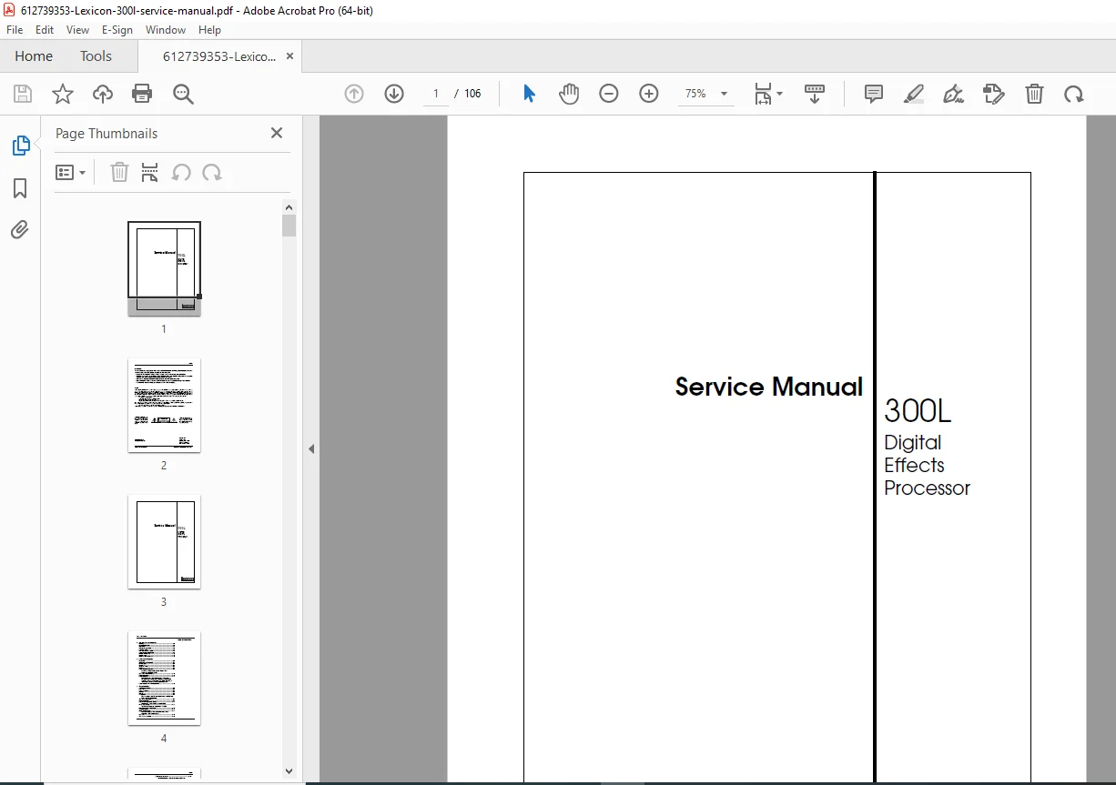1116x785 pixels.
Task: Switch to the Home tab
Action: coord(34,56)
